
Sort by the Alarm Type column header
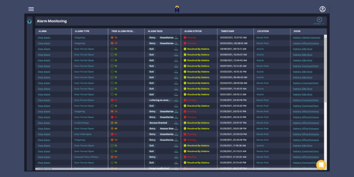pyautogui.click(x=82, y=31)
